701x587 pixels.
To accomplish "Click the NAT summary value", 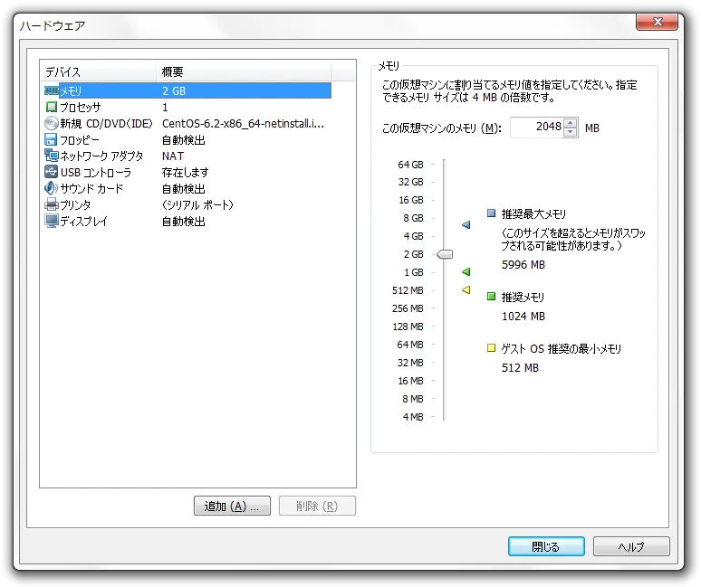I will (173, 156).
